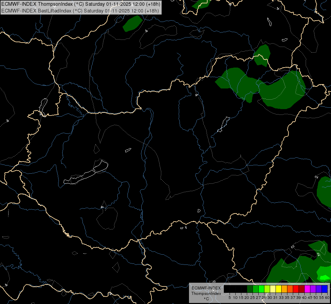The height and width of the screenshot is (304, 331).
Task: Click the ThompsonIndex title line at top
Action: [81, 4]
